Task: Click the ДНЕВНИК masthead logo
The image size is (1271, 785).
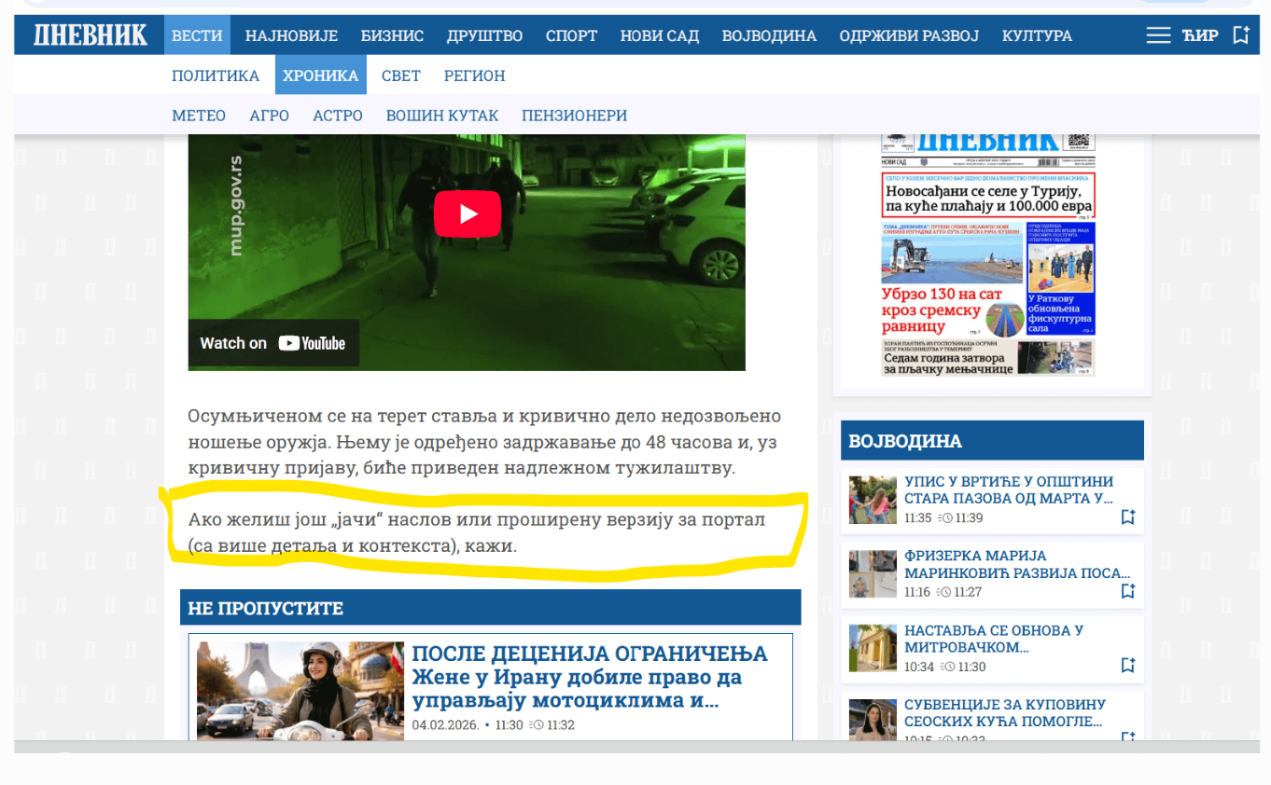Action: tap(89, 34)
